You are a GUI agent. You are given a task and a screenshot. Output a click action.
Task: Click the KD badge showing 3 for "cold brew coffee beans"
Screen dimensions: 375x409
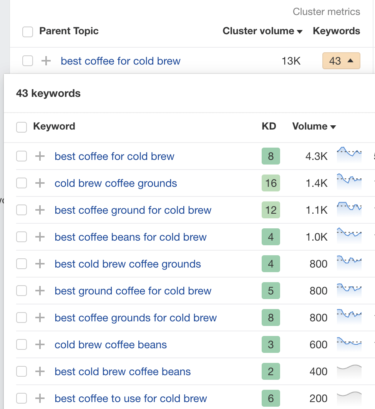coord(271,345)
